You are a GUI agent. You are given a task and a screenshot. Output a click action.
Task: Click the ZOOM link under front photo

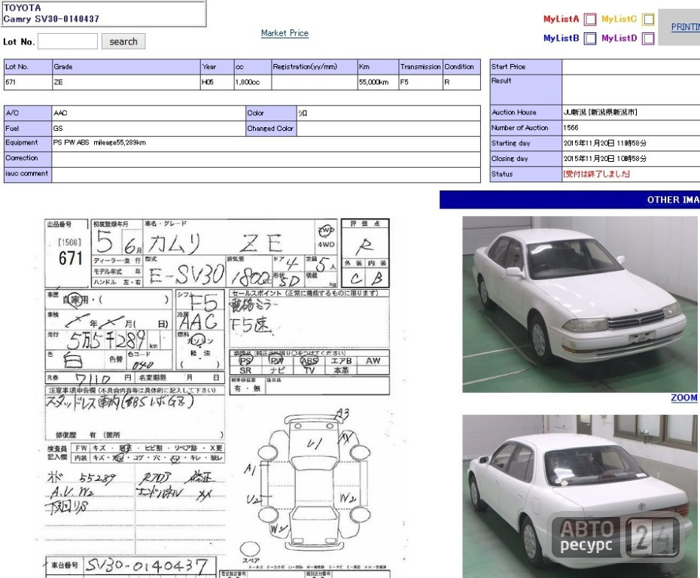click(x=684, y=397)
